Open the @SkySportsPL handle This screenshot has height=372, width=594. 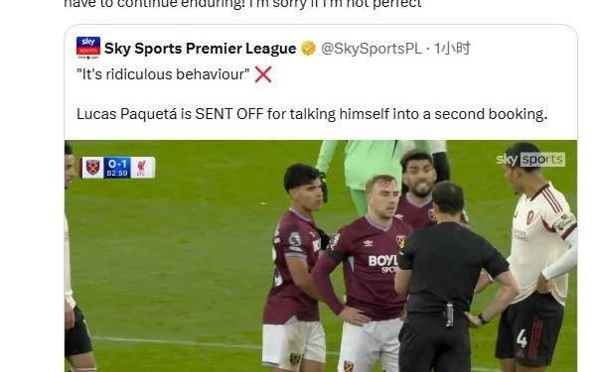click(371, 49)
